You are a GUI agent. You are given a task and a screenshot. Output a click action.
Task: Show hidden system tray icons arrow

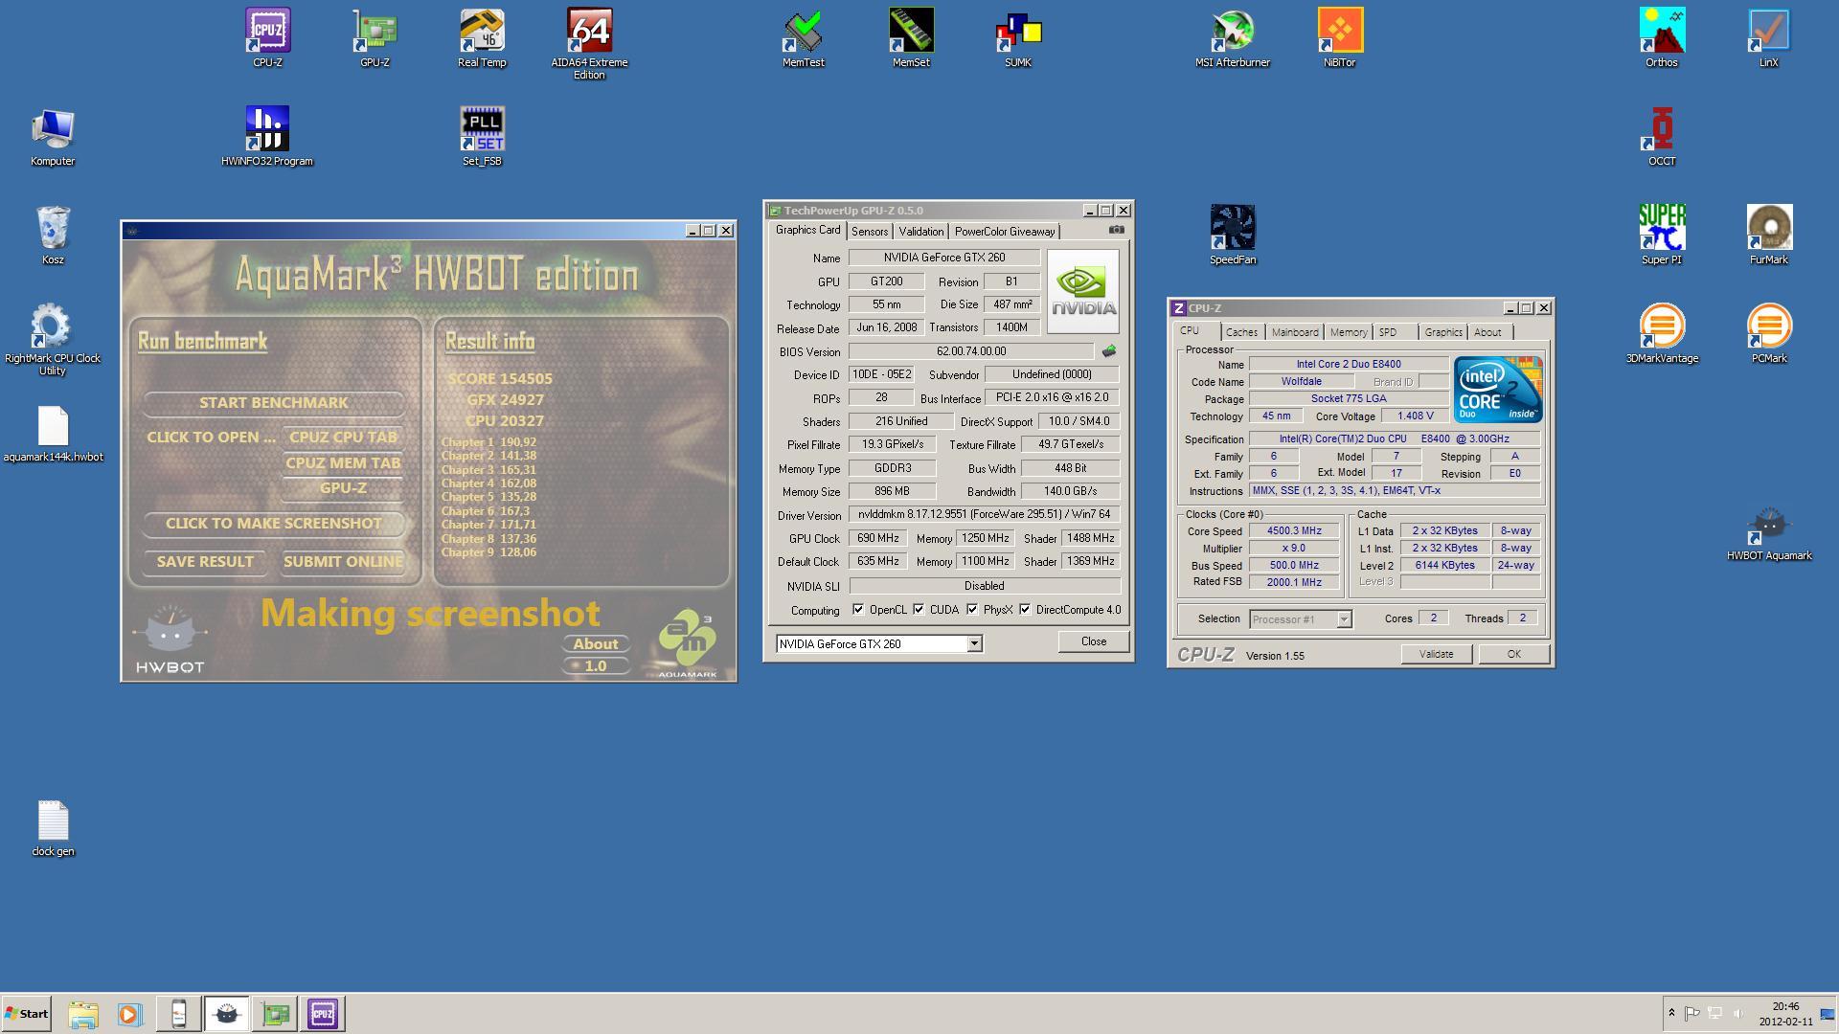[1671, 1013]
